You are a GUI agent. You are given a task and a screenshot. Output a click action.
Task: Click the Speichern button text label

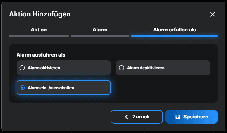(x=196, y=117)
